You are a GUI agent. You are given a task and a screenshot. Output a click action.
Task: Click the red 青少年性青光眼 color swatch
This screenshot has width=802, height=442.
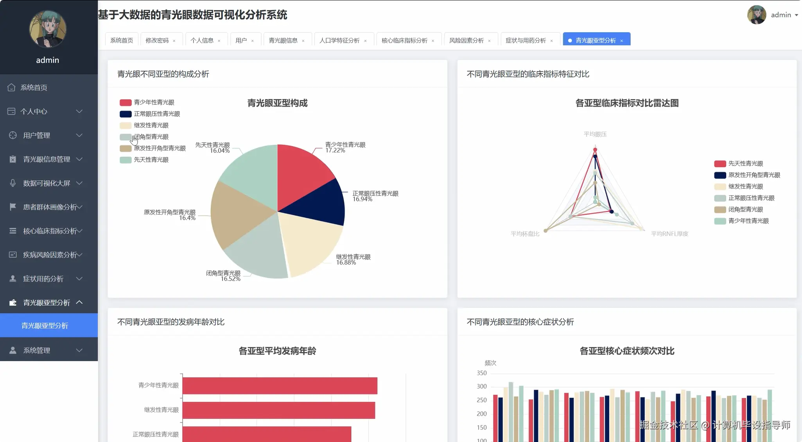tap(125, 102)
